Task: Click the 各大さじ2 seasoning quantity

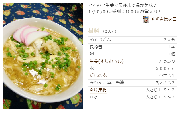Action: [x=165, y=83]
